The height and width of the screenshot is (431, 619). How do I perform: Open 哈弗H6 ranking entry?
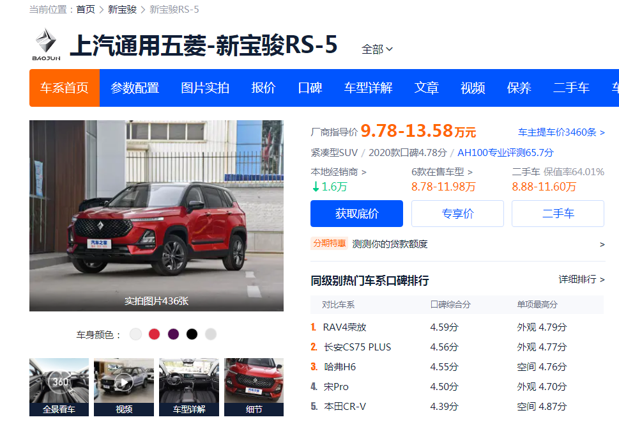pos(340,366)
